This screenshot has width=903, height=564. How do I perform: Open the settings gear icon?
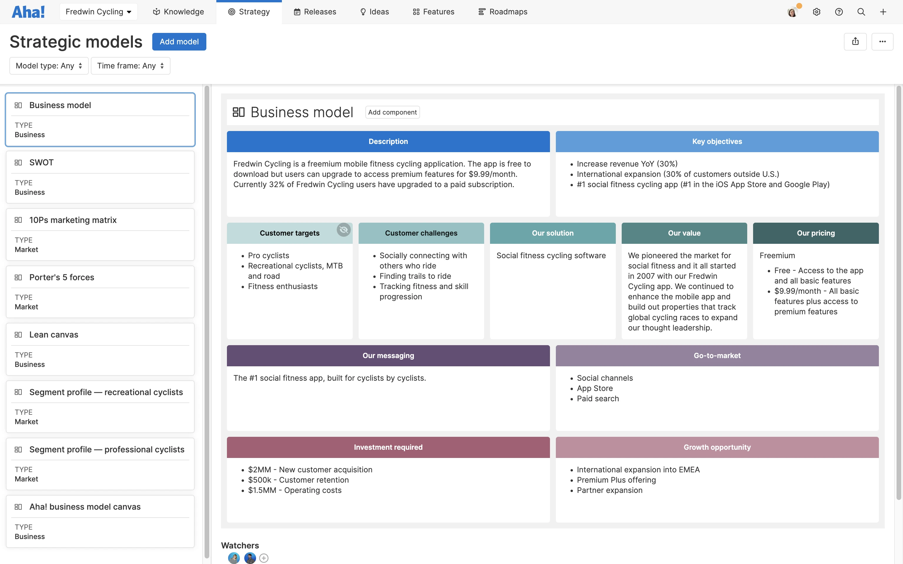[816, 12]
